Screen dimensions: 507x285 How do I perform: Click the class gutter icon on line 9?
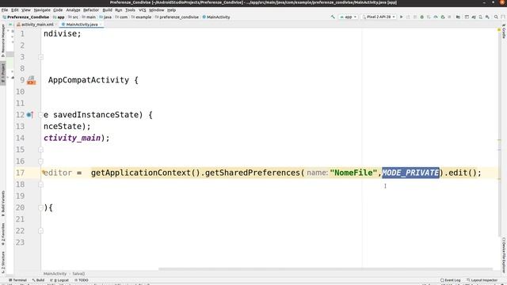coord(31,80)
